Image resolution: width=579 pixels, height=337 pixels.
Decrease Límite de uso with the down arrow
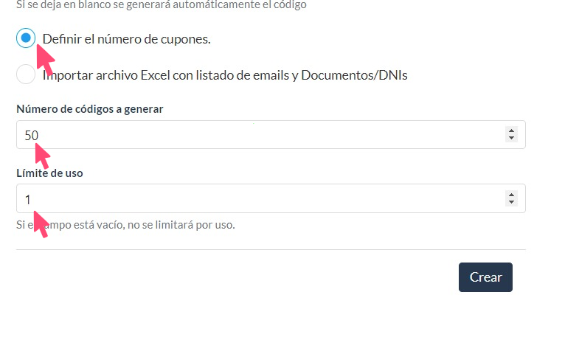(x=511, y=202)
